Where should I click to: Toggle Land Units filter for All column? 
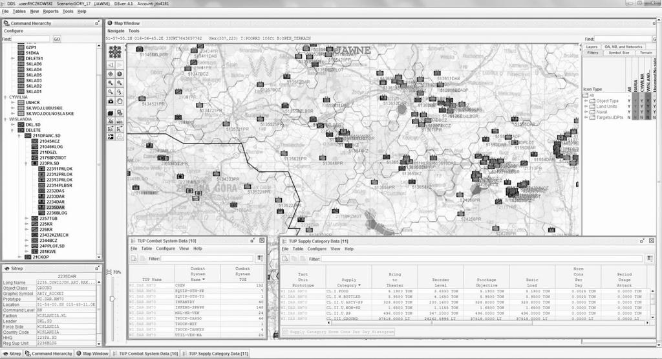(x=629, y=107)
